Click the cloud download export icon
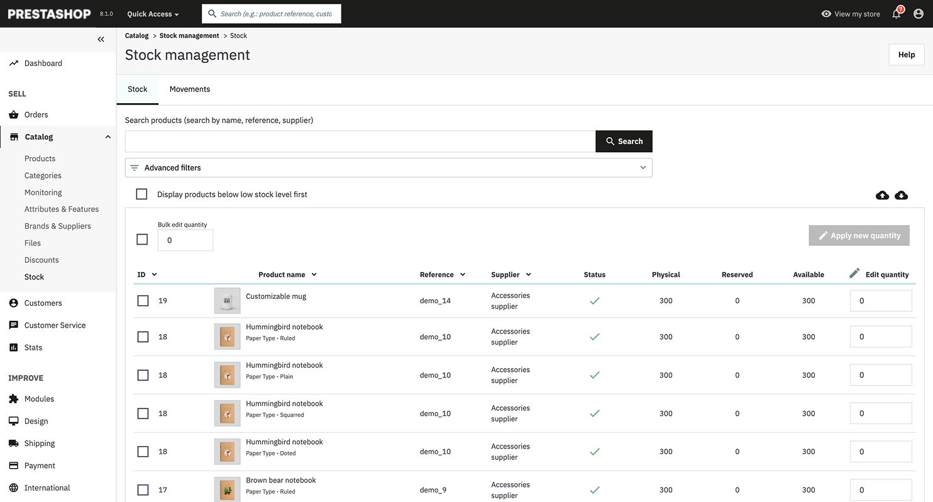This screenshot has width=933, height=502. (901, 195)
